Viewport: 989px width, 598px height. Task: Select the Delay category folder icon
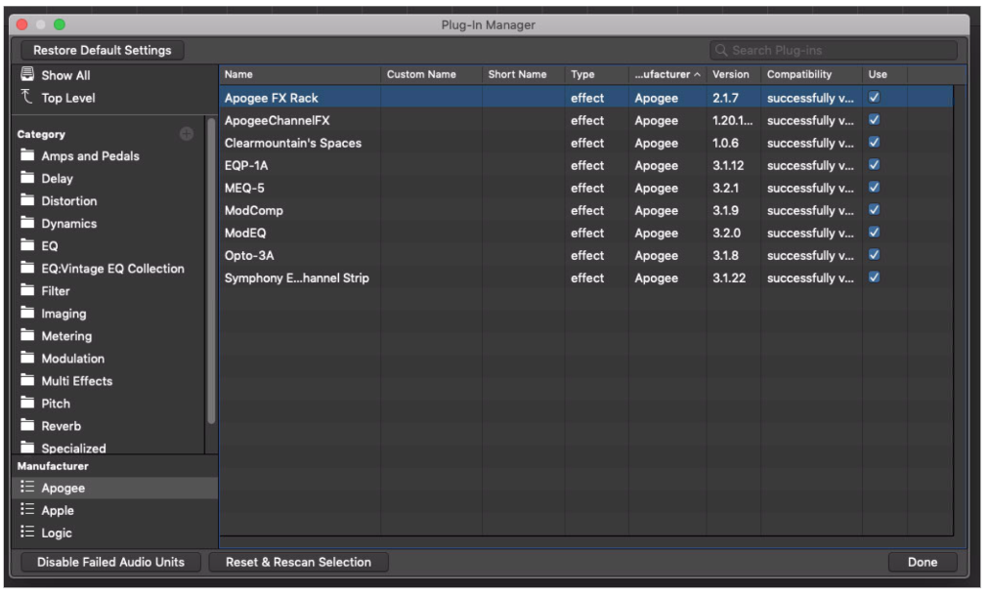click(x=30, y=178)
